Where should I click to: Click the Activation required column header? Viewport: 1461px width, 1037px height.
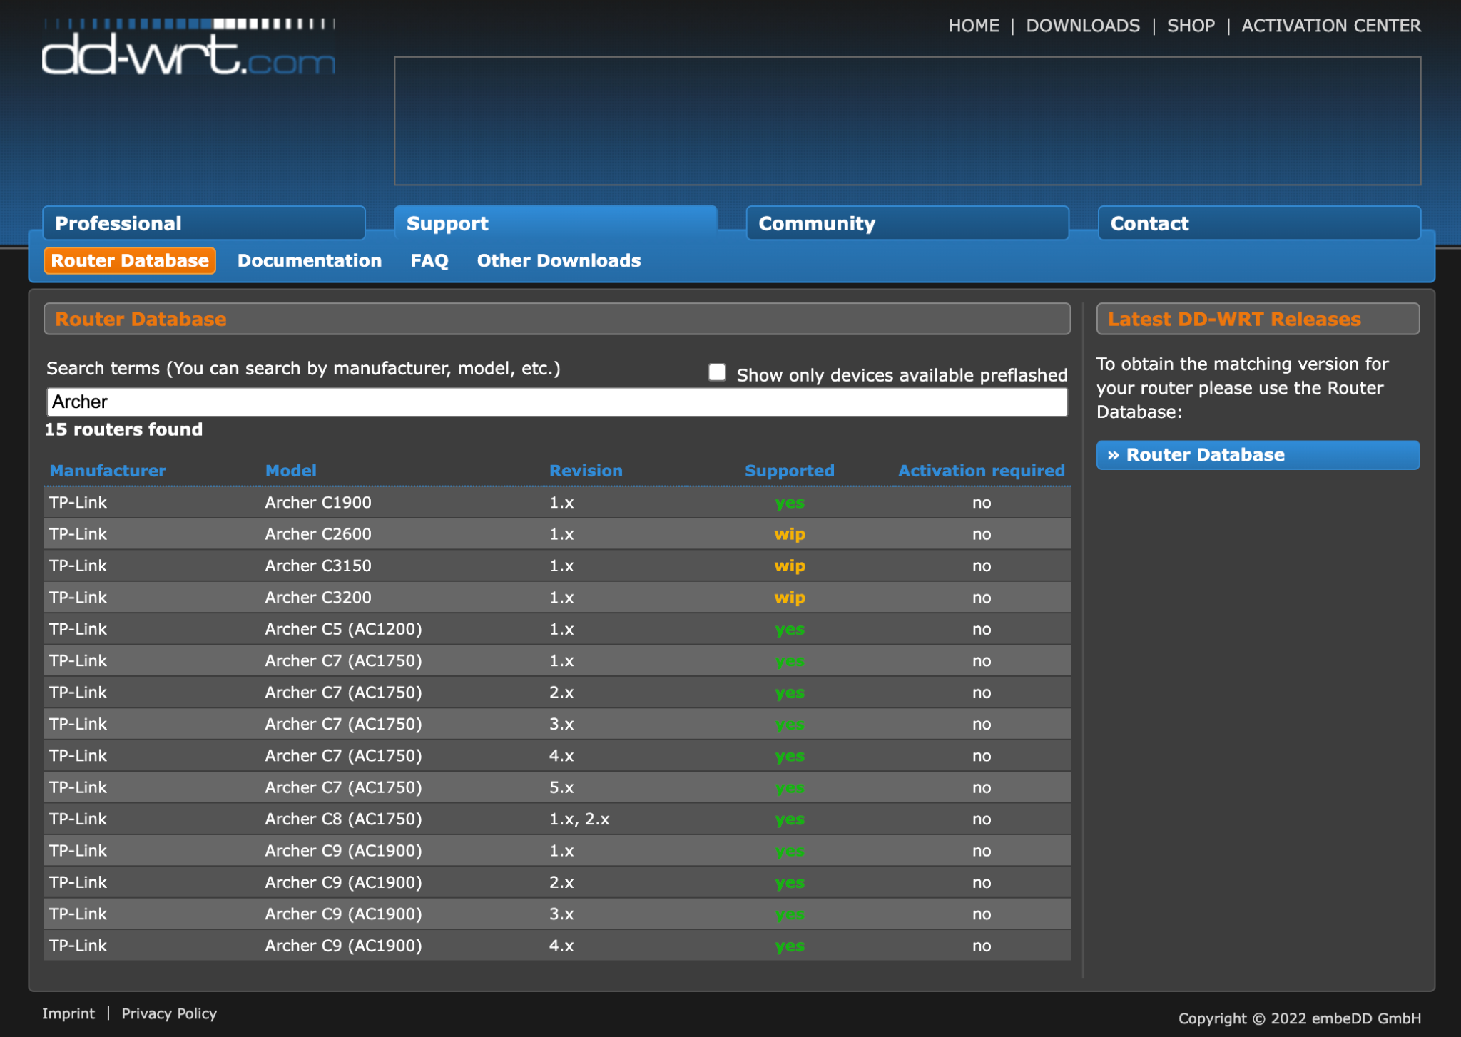pos(981,471)
